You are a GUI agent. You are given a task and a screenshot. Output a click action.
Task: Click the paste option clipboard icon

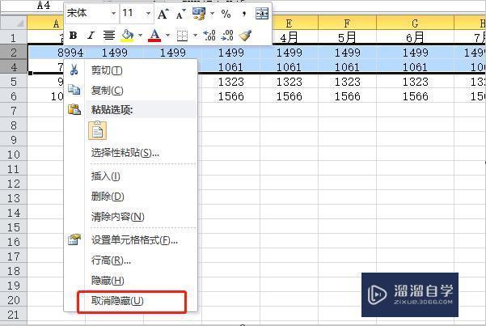(97, 131)
